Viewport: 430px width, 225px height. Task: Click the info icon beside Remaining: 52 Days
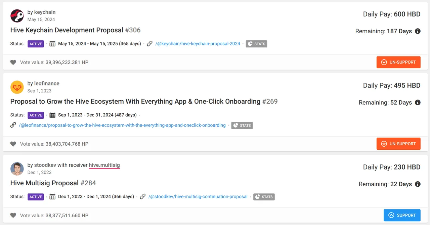(x=418, y=103)
